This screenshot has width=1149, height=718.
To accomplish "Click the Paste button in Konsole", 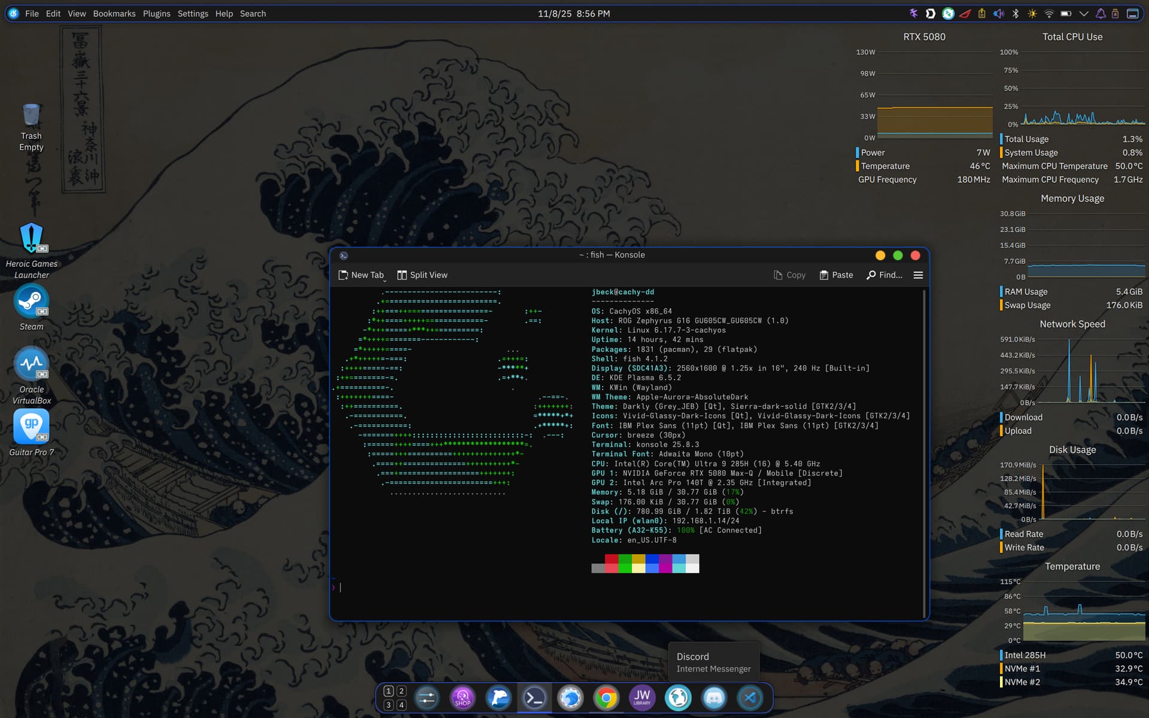I will click(x=836, y=275).
